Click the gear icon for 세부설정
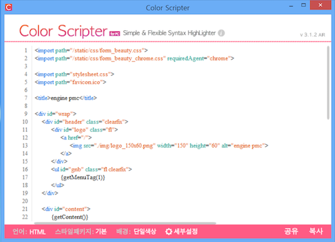 169,231
